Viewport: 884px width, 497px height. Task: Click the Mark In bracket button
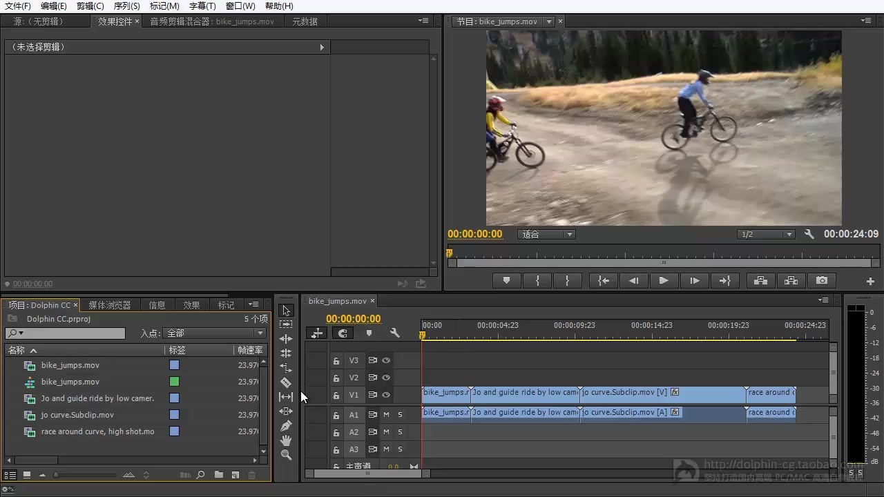click(x=537, y=281)
